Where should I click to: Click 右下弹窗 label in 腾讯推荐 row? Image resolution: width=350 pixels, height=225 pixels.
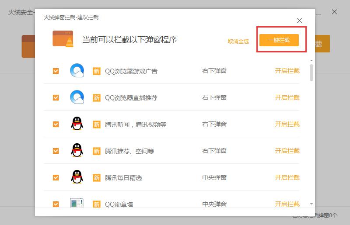214,151
